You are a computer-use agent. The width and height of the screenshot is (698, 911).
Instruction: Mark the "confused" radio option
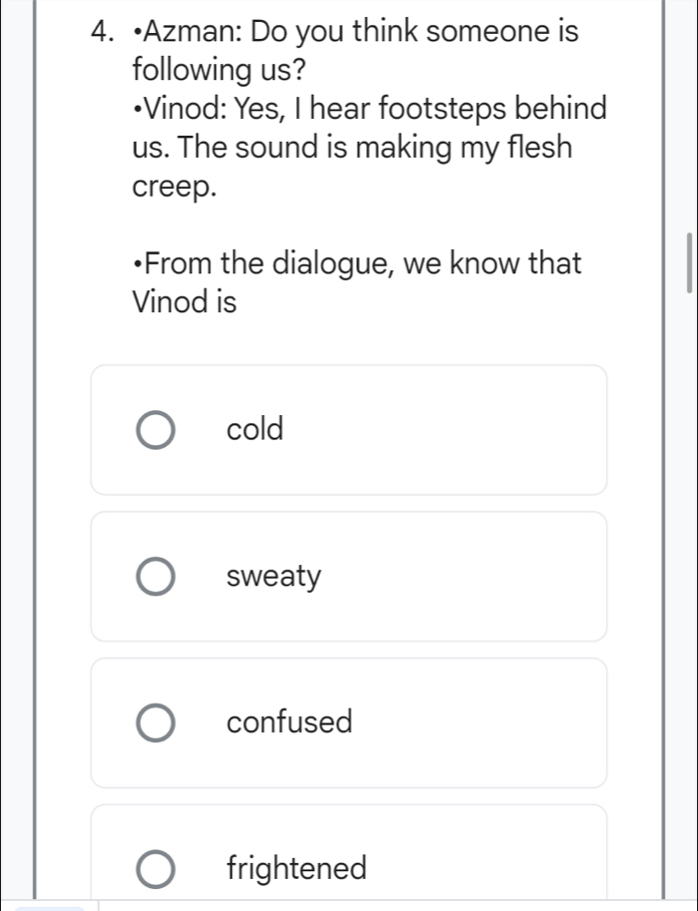(x=155, y=722)
